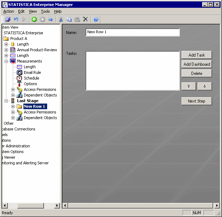The image size is (222, 217).
Task: Click Dependent Objects icon under Last Stage
Action: pyautogui.click(x=20, y=118)
